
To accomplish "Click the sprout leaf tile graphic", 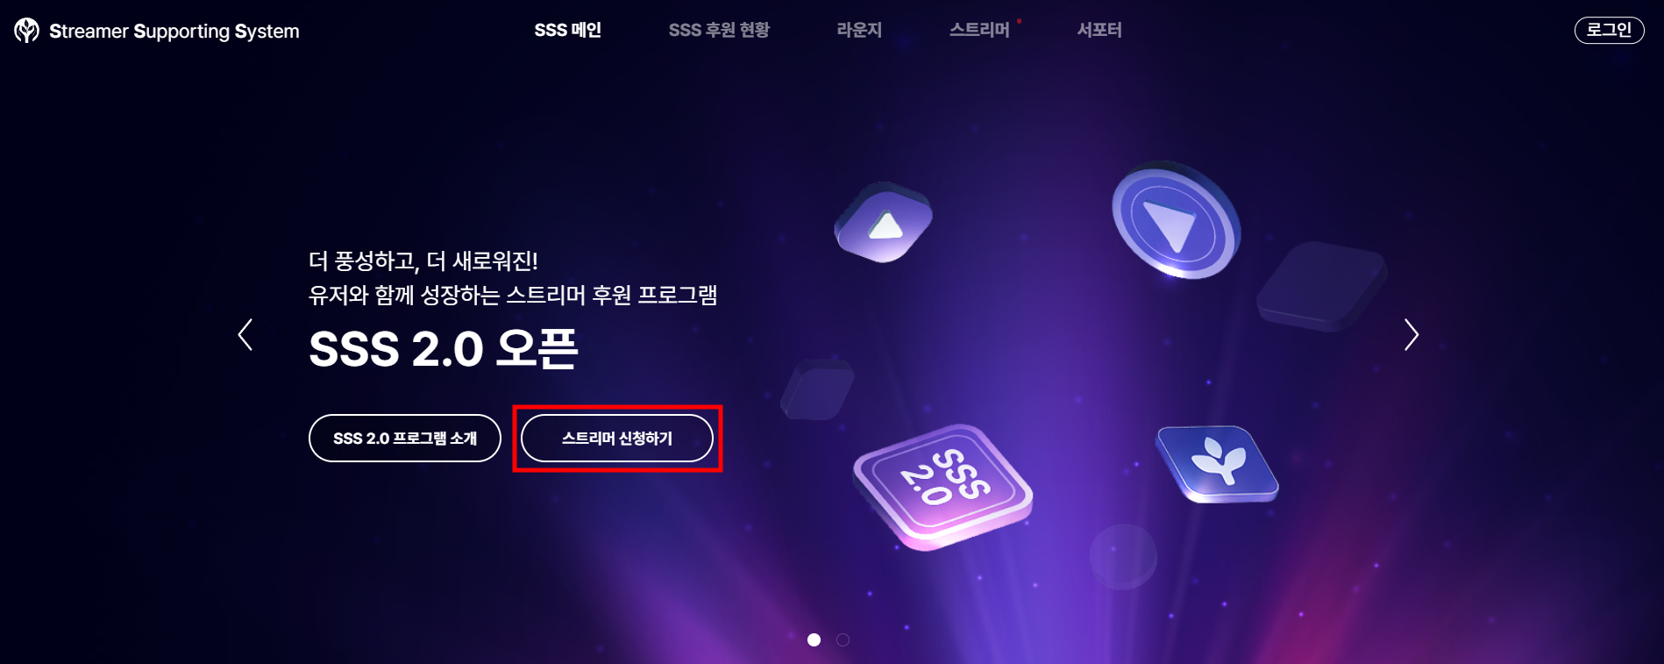I will pos(1217,464).
